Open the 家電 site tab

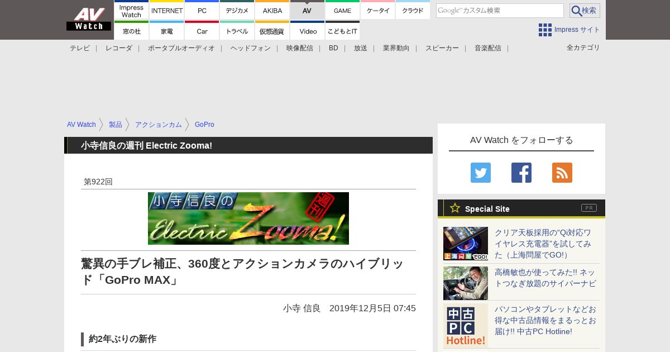tap(167, 31)
